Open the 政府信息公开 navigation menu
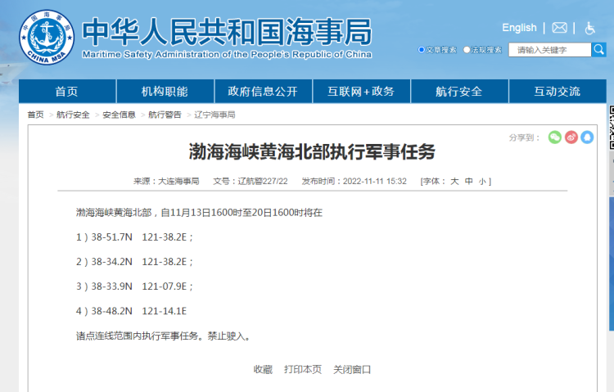 click(263, 91)
